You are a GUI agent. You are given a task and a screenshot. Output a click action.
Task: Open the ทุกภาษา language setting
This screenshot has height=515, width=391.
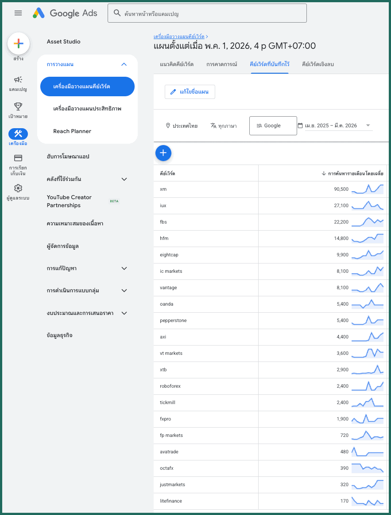coord(224,126)
